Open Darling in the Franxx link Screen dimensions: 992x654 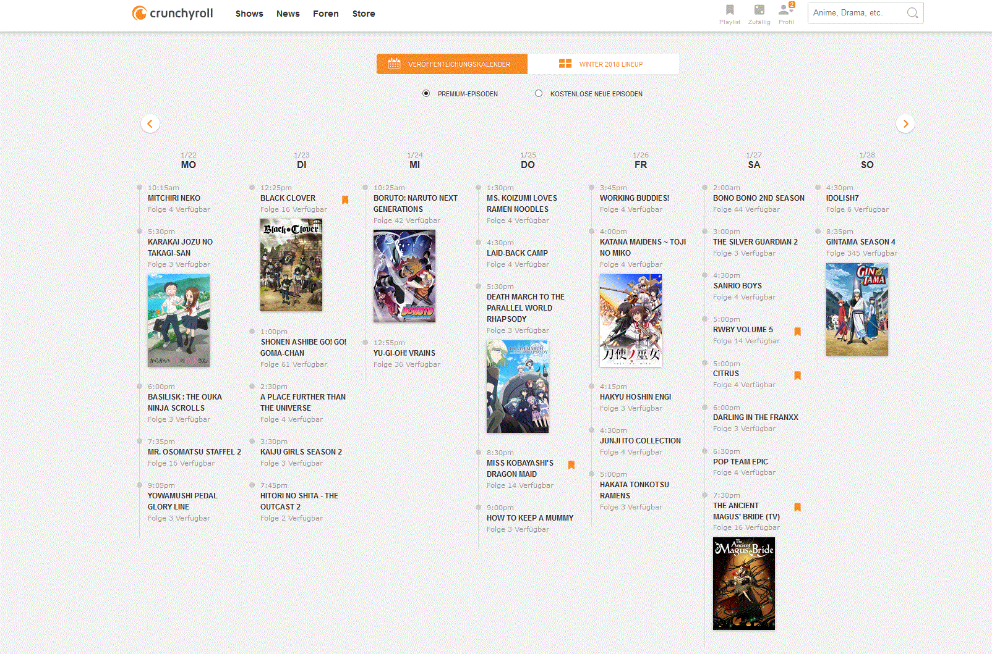tap(756, 417)
